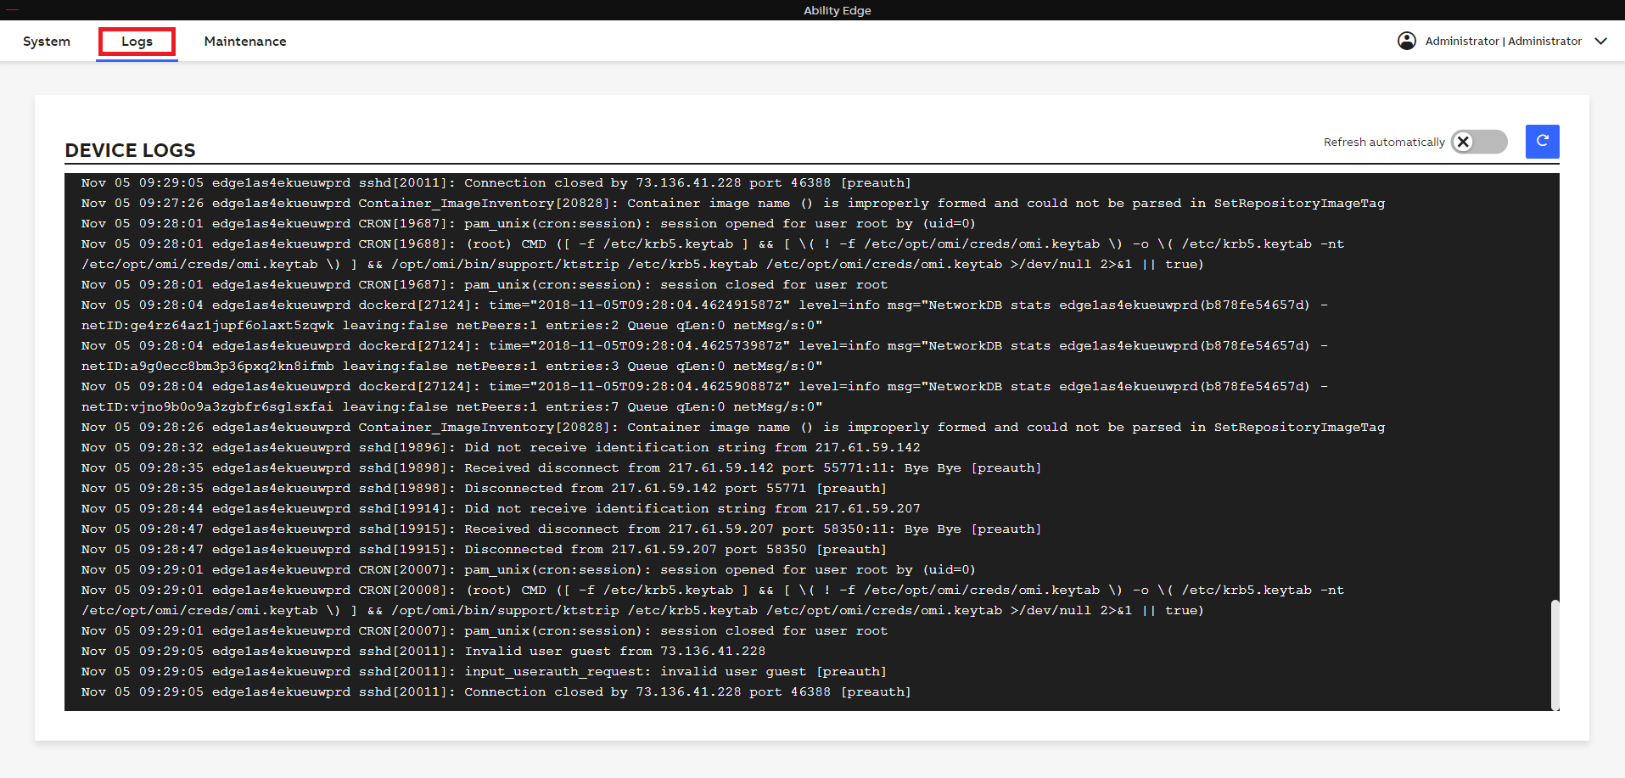Click the netID:a9g0ecc8bm3p36pxq2kn8ifmb log line
The image size is (1625, 778).
[x=704, y=355]
